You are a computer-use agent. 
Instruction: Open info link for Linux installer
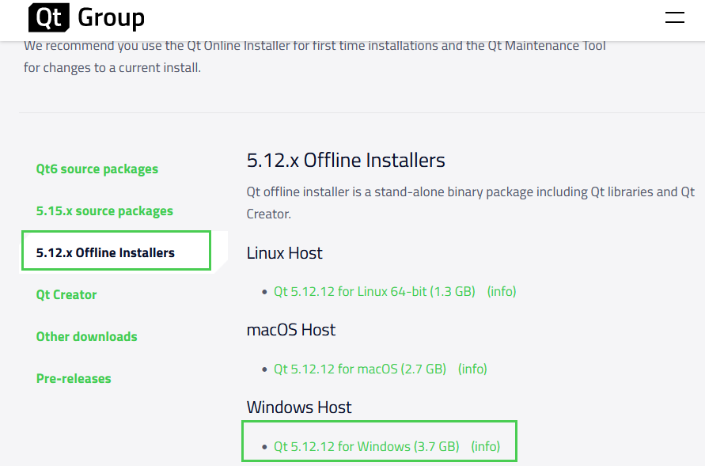pos(502,292)
